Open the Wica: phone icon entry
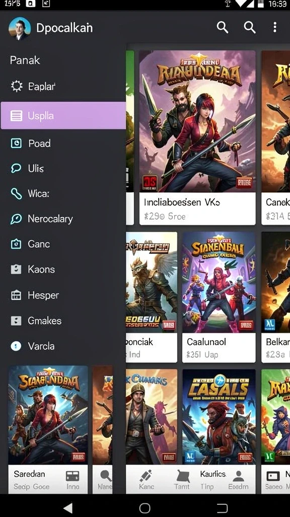The width and height of the screenshot is (290, 517). tap(16, 193)
